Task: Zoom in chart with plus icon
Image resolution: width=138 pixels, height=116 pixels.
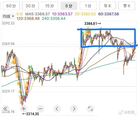Action: (24, 109)
